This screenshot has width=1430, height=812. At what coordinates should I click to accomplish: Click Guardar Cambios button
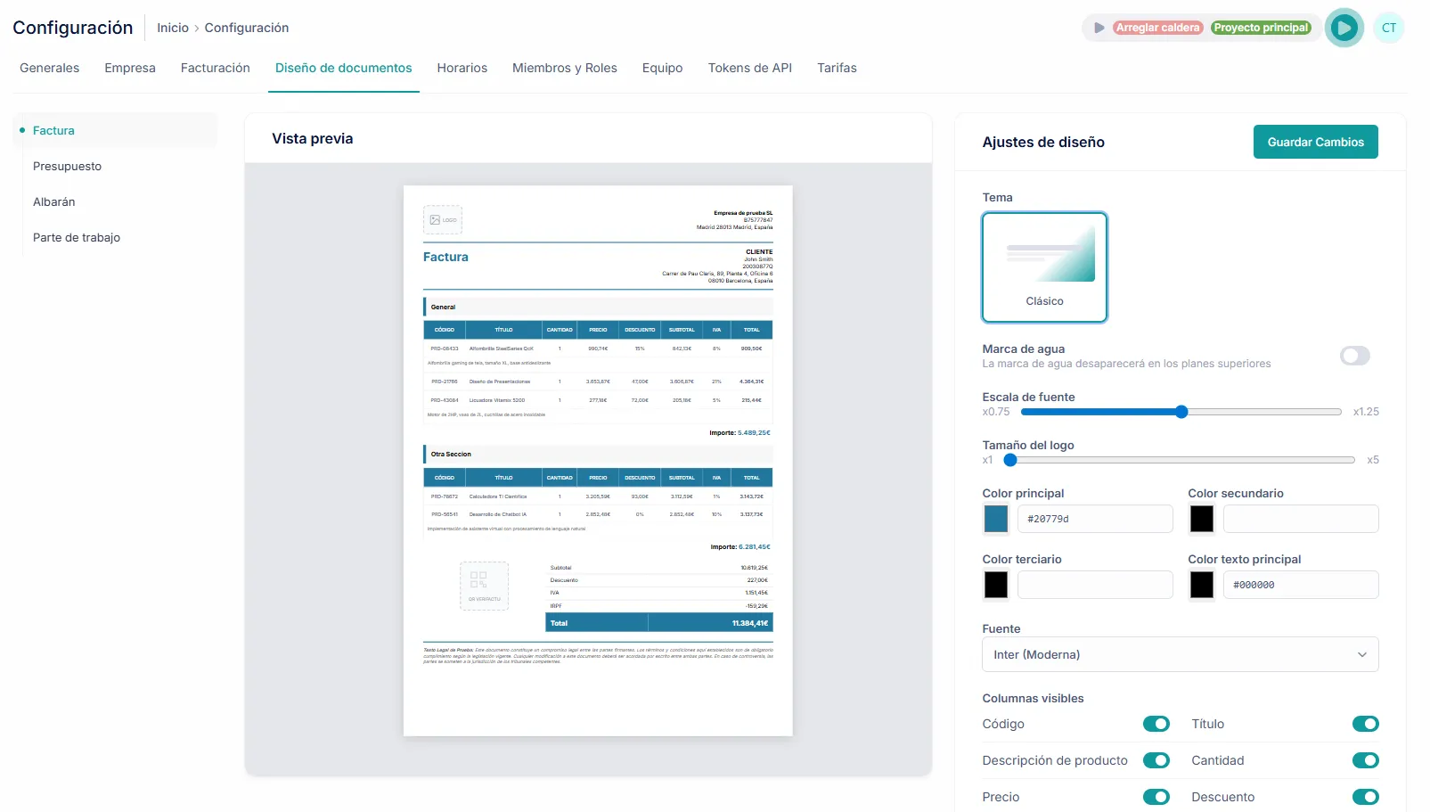(x=1315, y=142)
